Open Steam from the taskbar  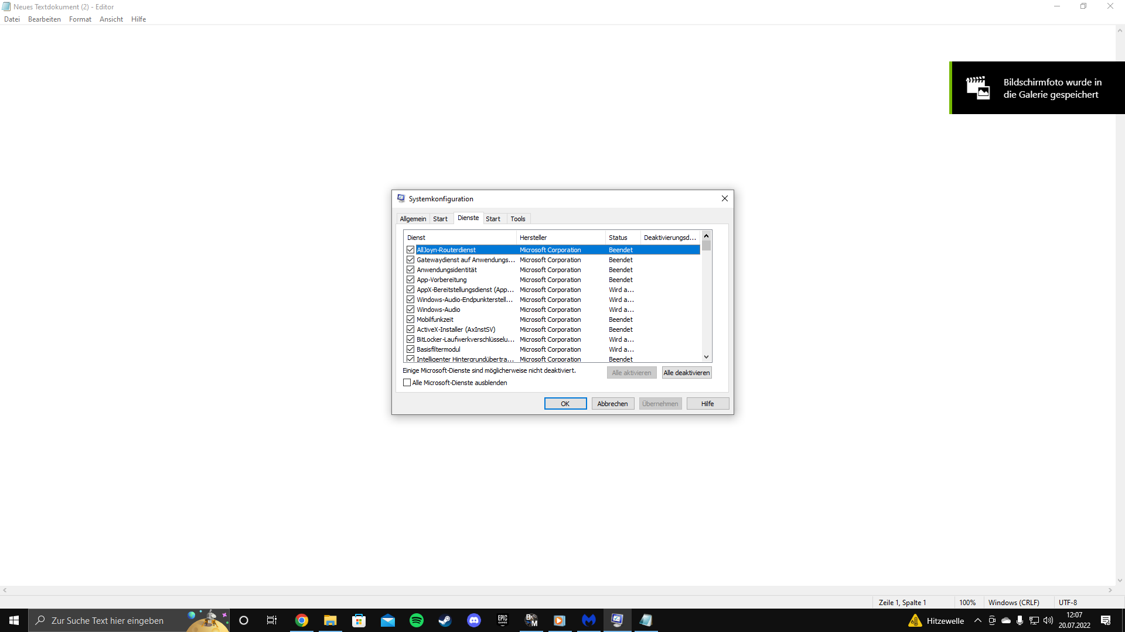(x=445, y=620)
